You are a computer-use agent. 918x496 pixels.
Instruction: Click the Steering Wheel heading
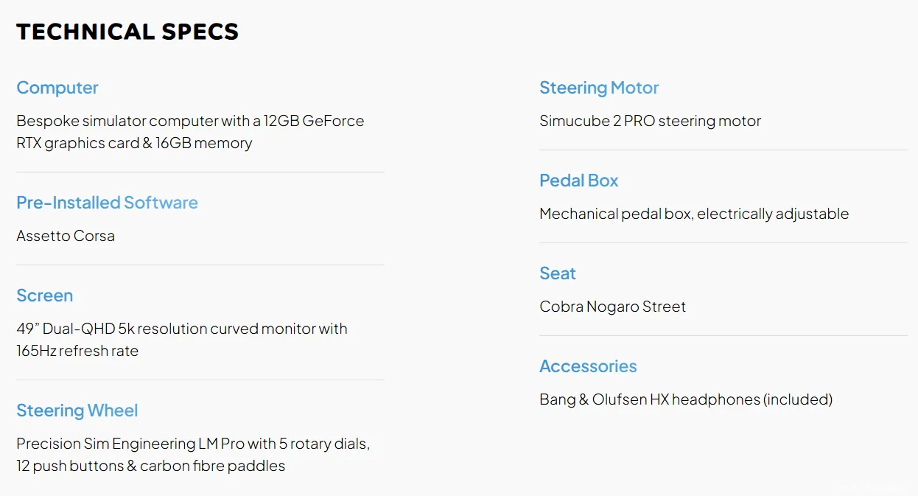(77, 411)
